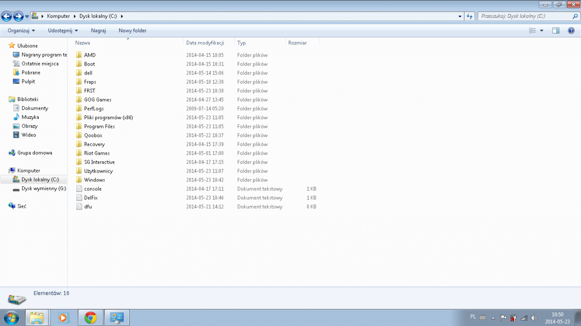Viewport: 581px width, 326px height.
Task: Select the FRST folder icon
Action: 79,91
